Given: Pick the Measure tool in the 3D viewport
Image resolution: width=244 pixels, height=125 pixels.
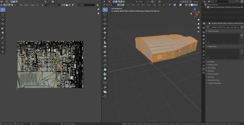Looking at the screenshot, I should click(x=105, y=42).
